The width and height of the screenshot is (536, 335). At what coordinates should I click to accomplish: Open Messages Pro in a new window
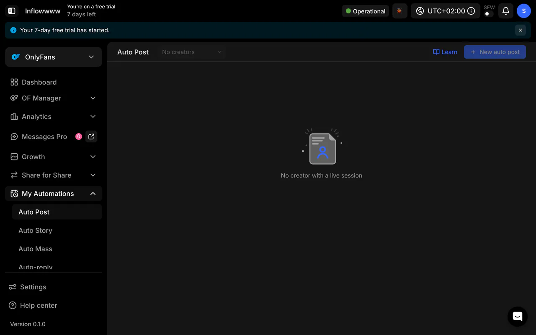[x=91, y=137]
